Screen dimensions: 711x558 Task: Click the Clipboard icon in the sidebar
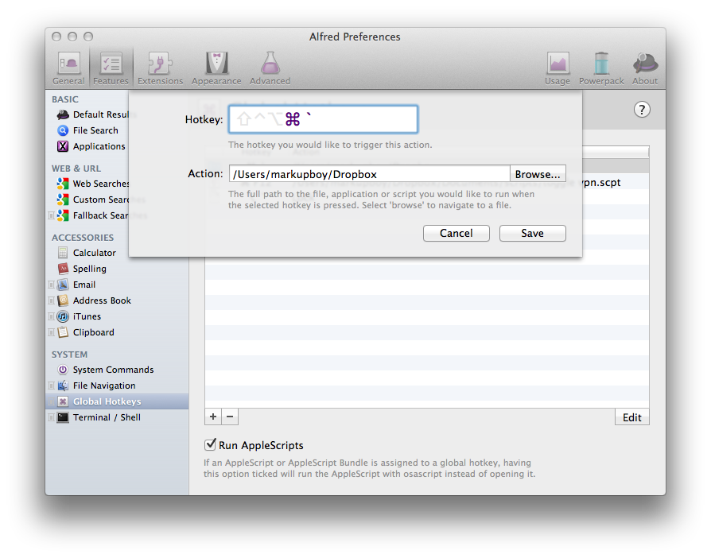coord(63,332)
